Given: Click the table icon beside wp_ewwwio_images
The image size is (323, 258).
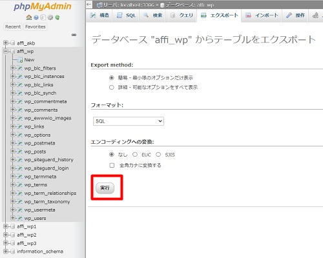Looking at the screenshot, I should pos(19,118).
